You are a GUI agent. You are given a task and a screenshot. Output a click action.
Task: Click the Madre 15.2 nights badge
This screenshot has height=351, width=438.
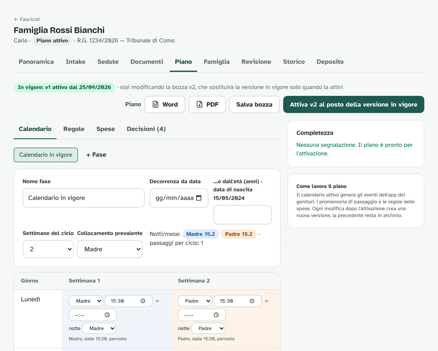click(x=201, y=234)
